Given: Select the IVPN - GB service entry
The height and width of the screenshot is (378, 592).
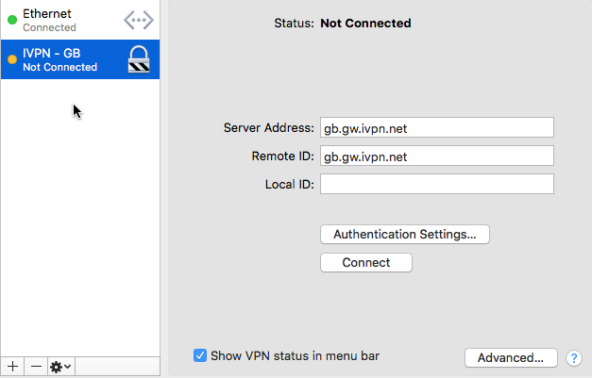Looking at the screenshot, I should [80, 59].
